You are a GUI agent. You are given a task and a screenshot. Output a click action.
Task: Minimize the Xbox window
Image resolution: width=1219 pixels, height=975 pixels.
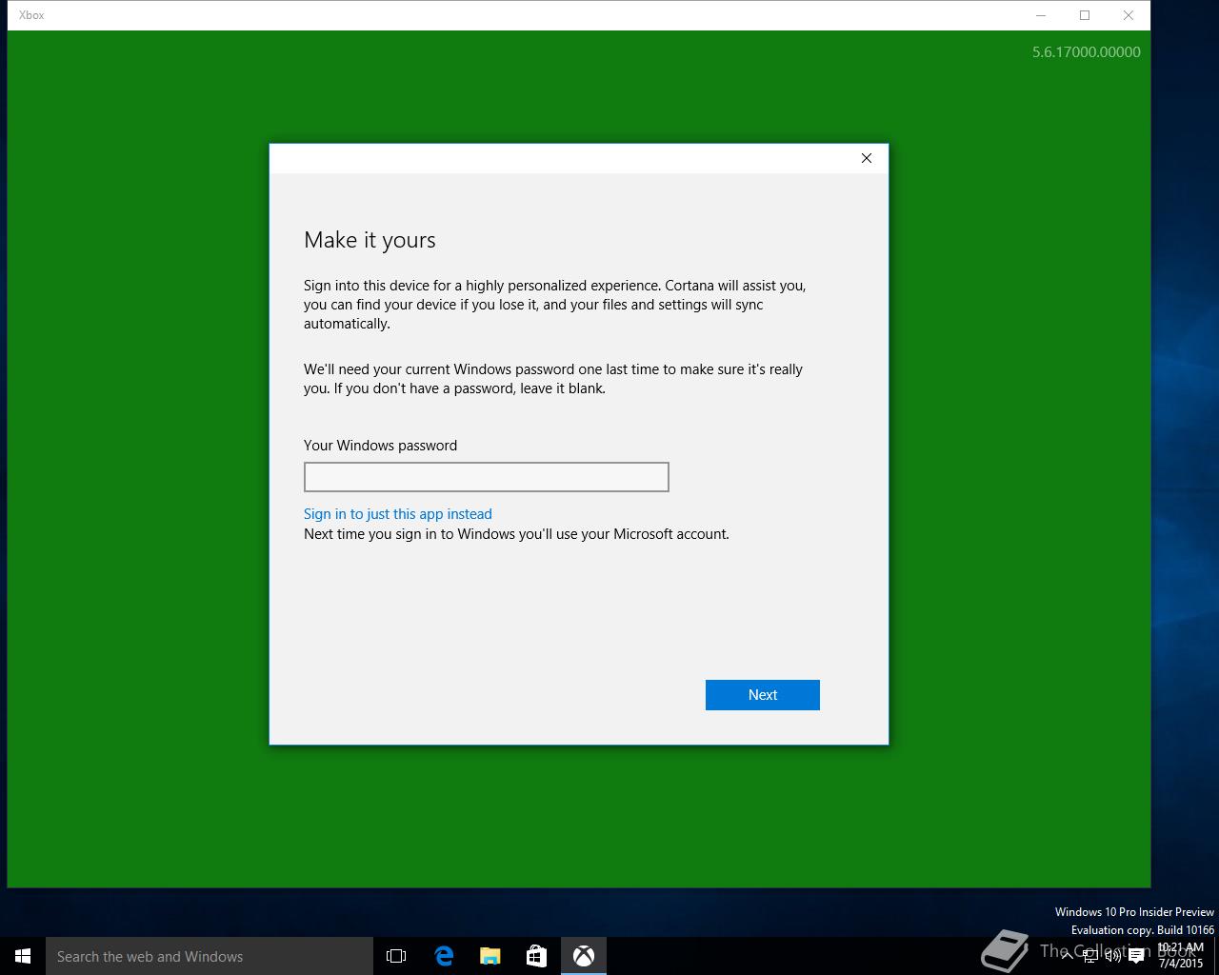1041,15
